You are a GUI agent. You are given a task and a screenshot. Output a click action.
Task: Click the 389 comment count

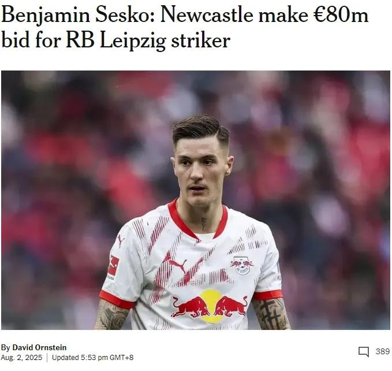(x=383, y=351)
